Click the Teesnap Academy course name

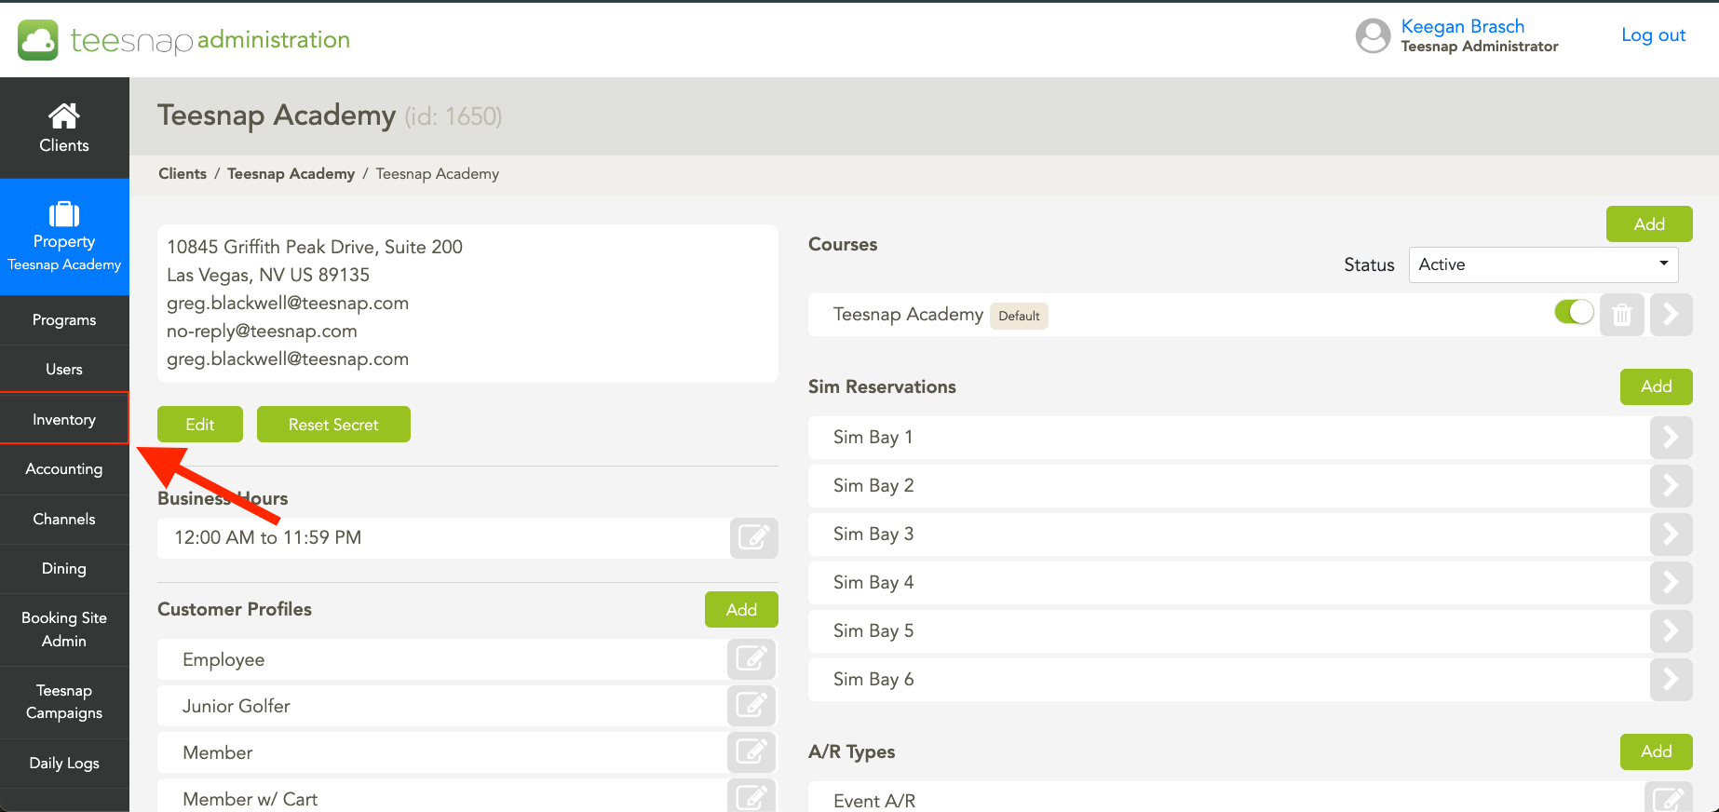pyautogui.click(x=908, y=315)
